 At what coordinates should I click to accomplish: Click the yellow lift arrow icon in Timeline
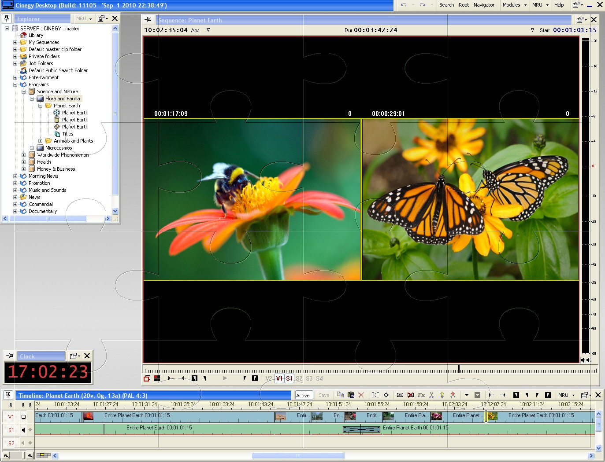pyautogui.click(x=442, y=395)
